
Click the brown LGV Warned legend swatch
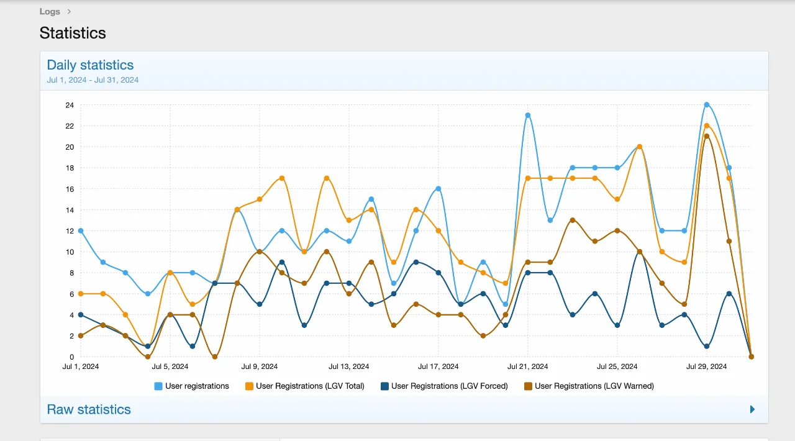click(528, 386)
